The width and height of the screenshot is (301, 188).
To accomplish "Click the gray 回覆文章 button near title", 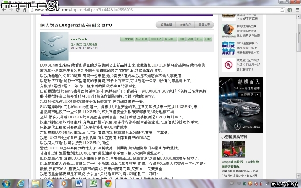I will 204,25.
